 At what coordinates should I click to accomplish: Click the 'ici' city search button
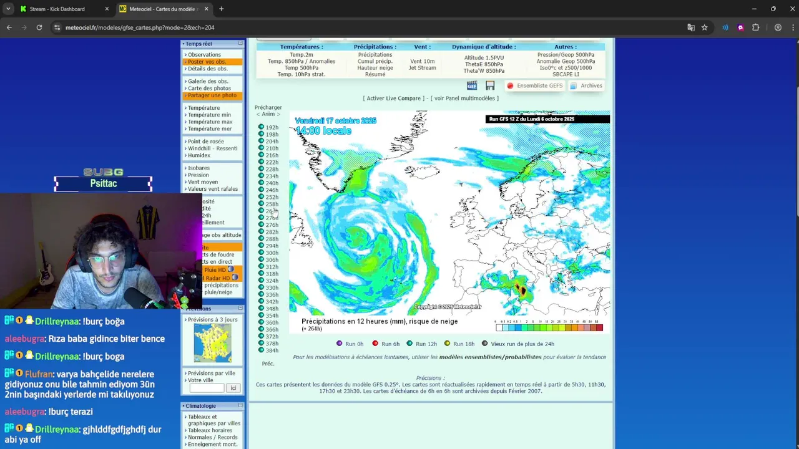pos(233,388)
